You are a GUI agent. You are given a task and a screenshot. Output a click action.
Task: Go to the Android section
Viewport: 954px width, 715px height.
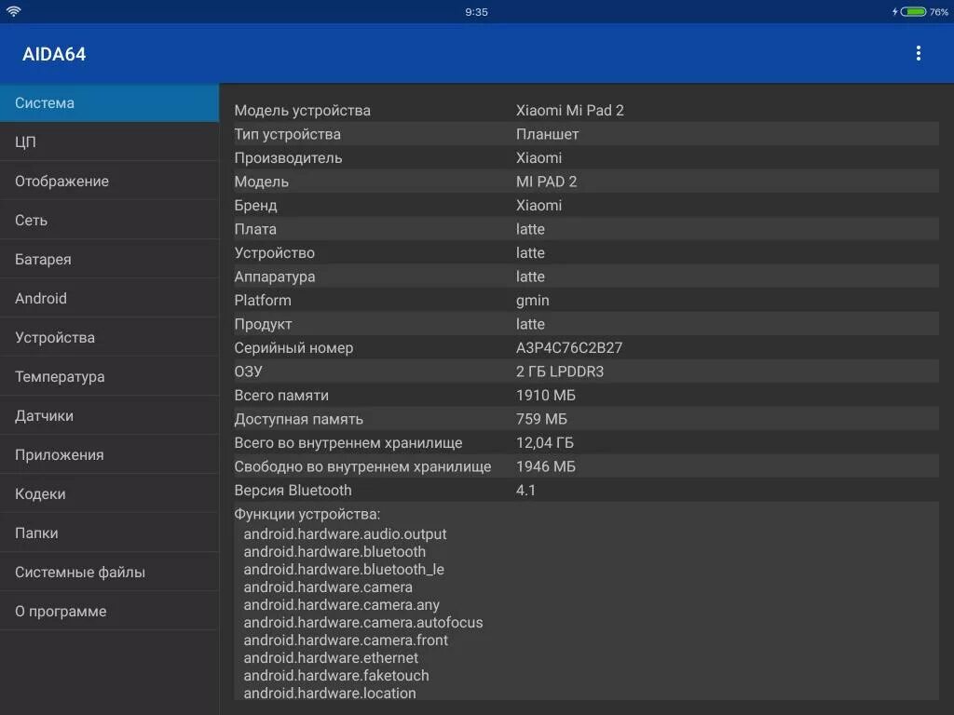coord(110,298)
